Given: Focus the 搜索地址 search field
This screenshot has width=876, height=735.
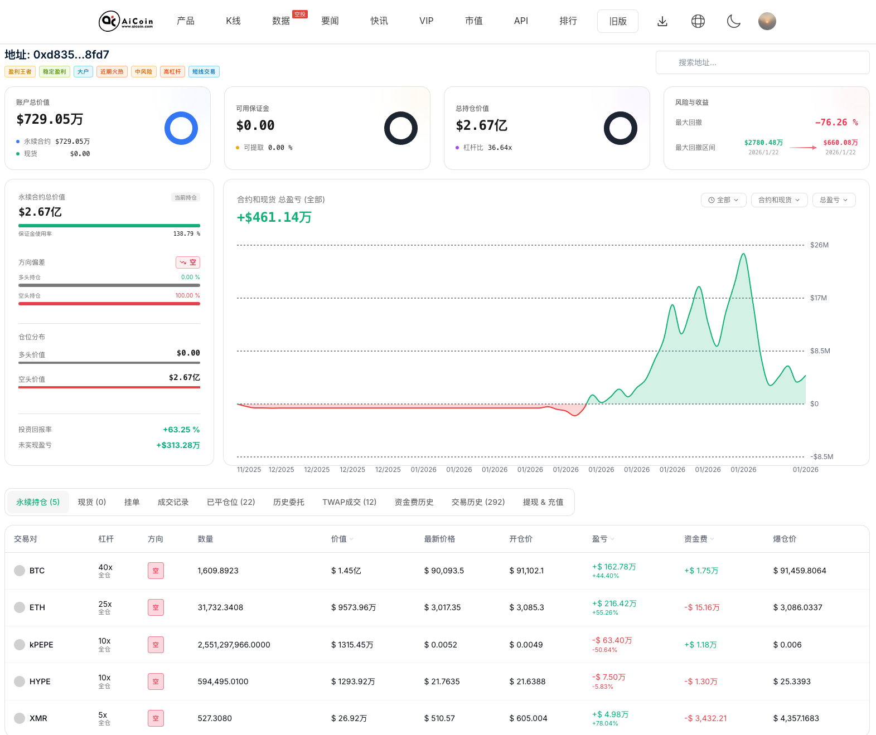Looking at the screenshot, I should point(762,62).
